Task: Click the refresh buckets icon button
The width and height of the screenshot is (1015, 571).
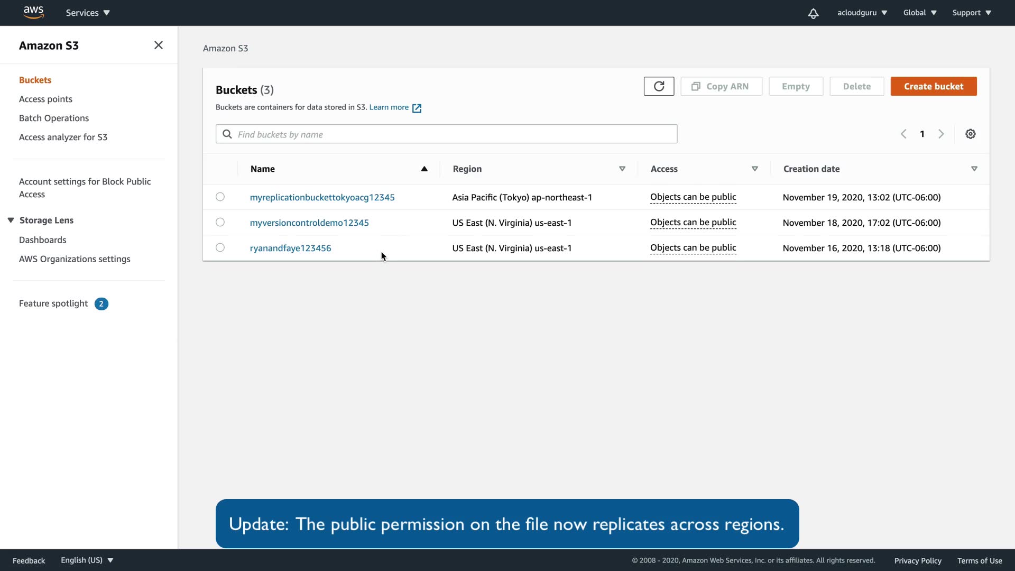Action: (659, 86)
